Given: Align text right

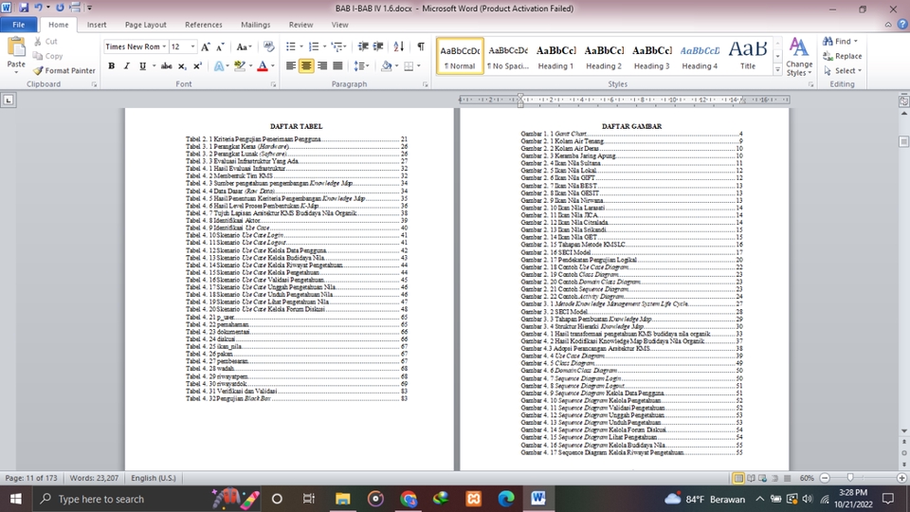Looking at the screenshot, I should pos(321,66).
